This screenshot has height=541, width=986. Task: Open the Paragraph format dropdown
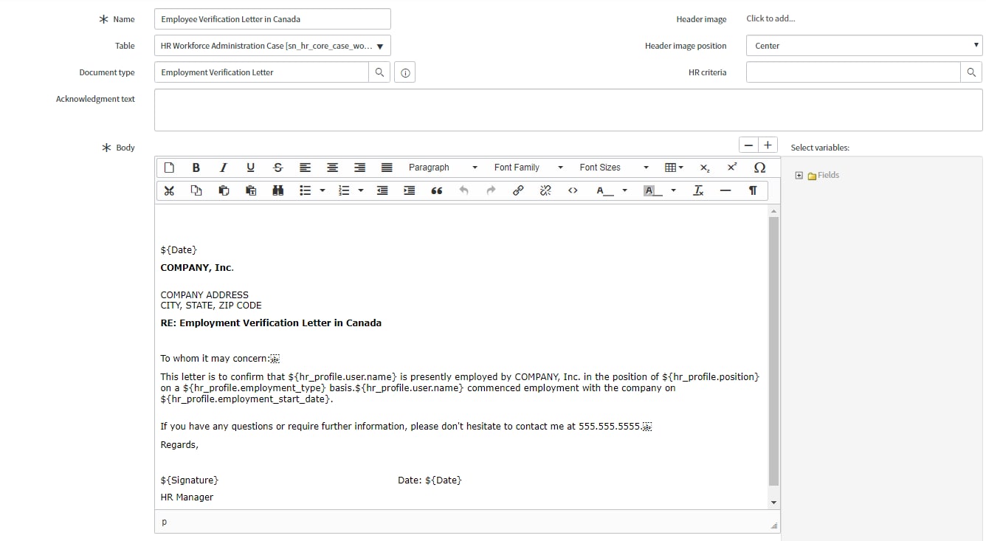pyautogui.click(x=443, y=168)
